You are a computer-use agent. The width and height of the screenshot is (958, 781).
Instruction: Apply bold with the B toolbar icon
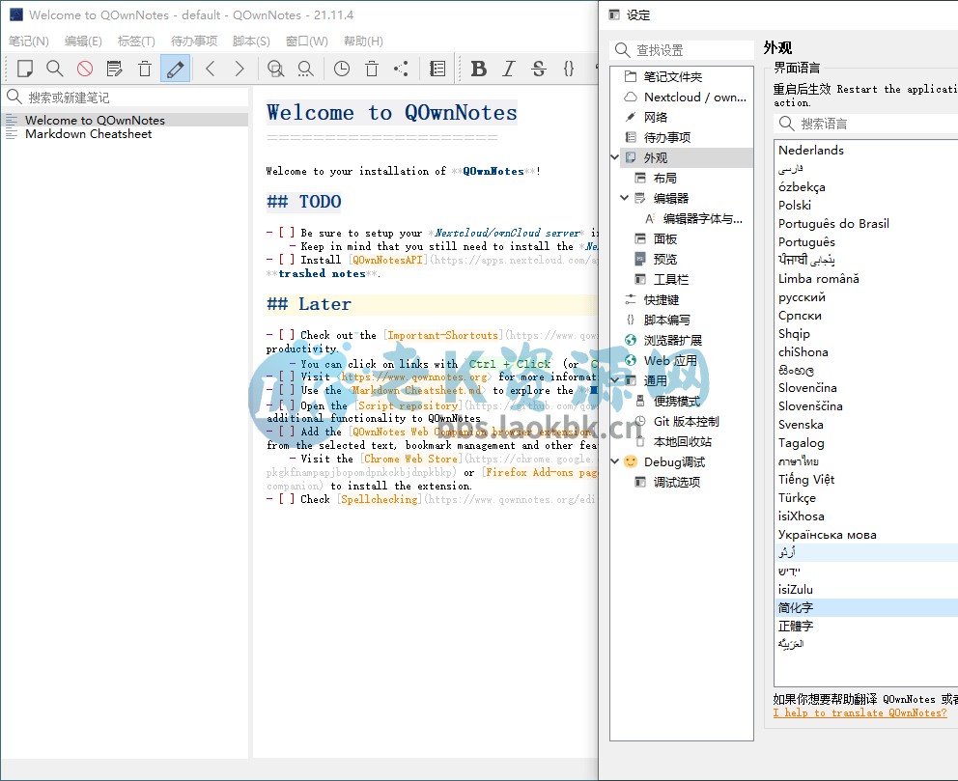[x=479, y=69]
